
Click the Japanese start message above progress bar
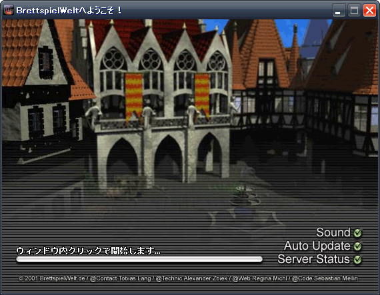click(88, 250)
